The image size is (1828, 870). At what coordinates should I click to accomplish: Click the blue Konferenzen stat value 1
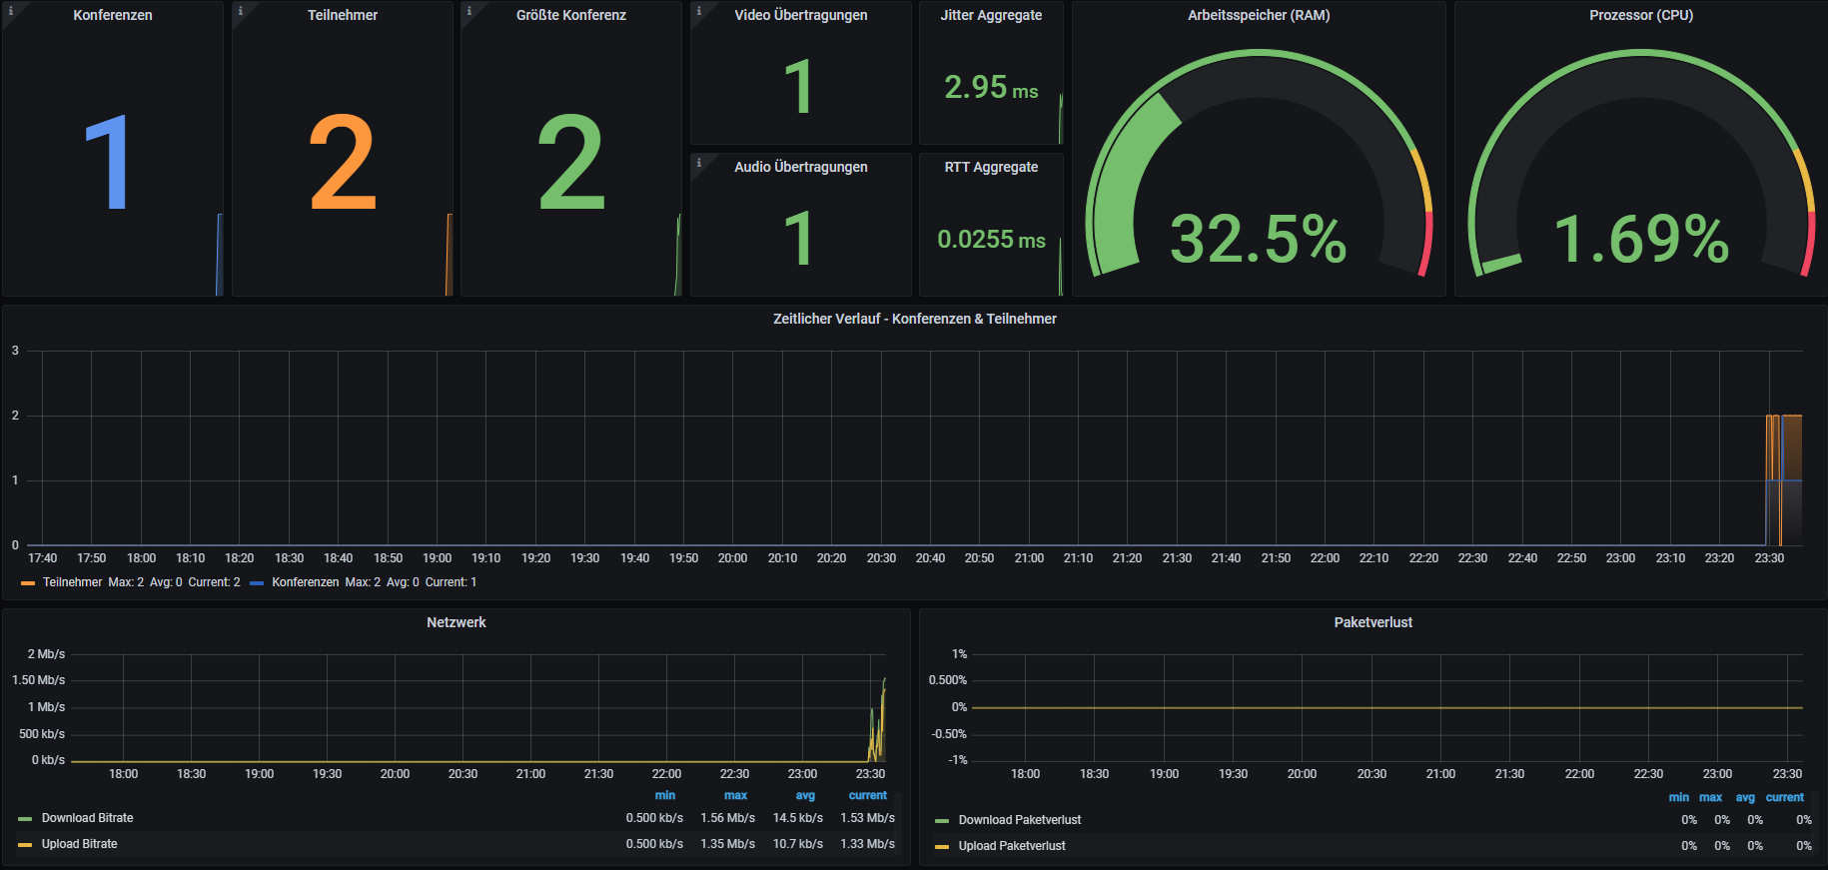(x=108, y=162)
